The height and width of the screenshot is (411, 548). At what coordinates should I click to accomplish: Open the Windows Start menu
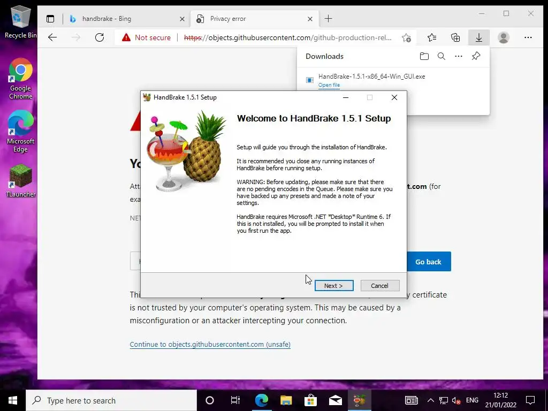[x=13, y=400]
